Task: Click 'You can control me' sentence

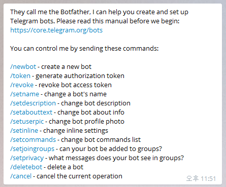Action: tap(84, 49)
